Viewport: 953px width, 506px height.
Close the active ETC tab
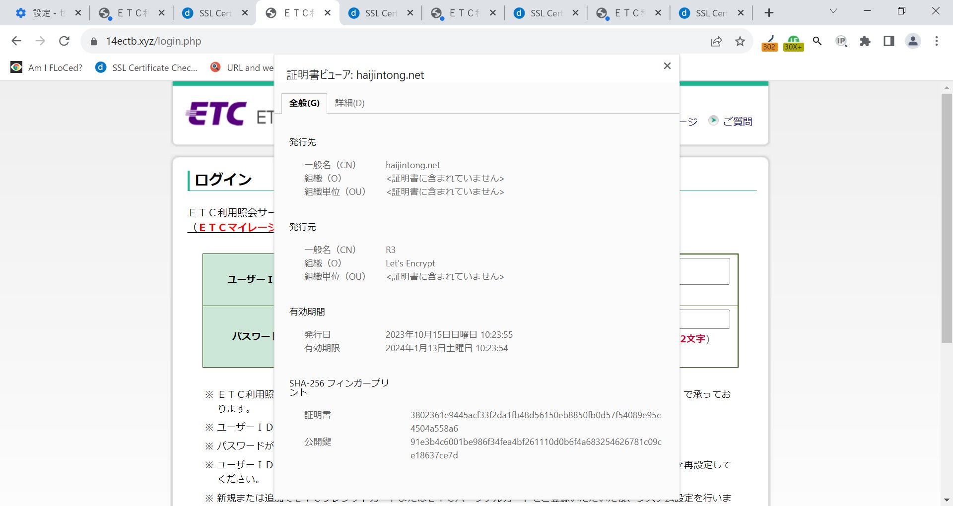328,13
